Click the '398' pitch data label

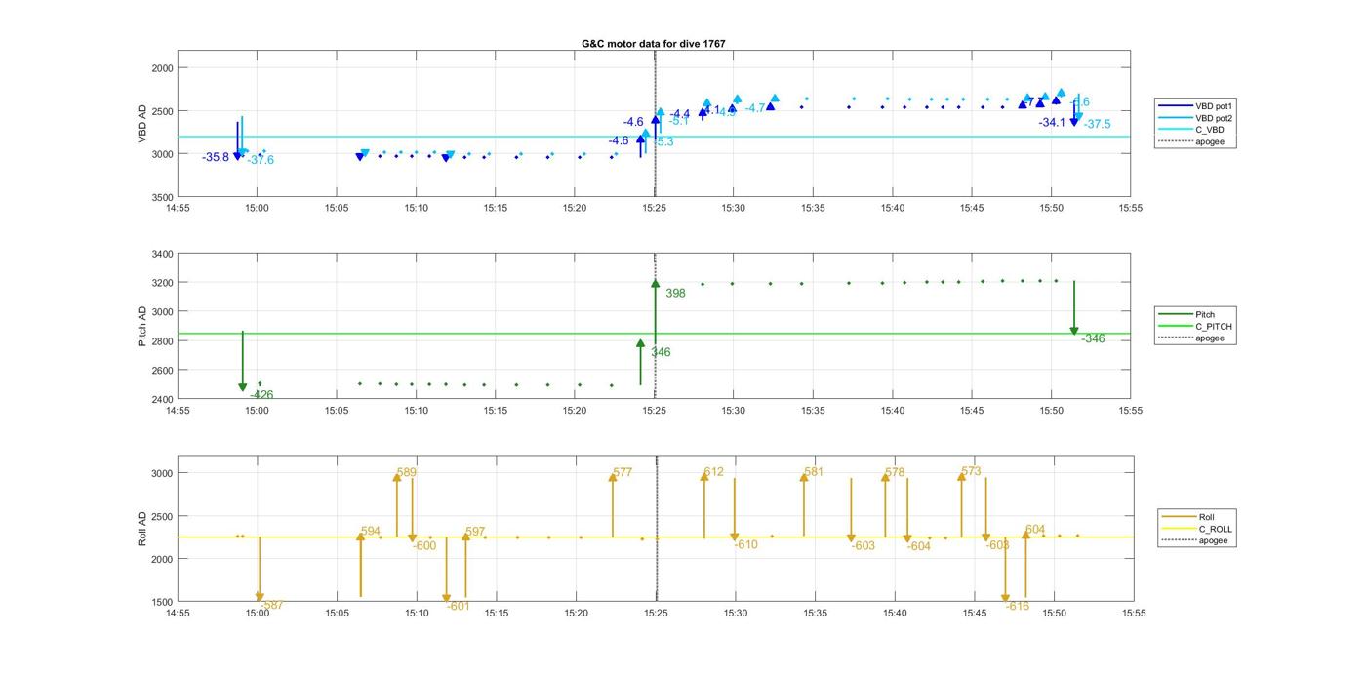click(675, 293)
